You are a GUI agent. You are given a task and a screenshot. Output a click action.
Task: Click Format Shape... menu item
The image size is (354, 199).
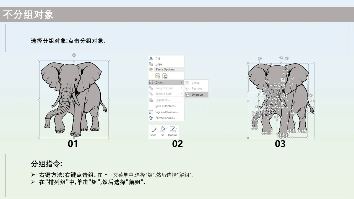(x=165, y=118)
